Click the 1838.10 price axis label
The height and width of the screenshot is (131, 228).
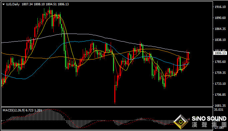click(220, 40)
